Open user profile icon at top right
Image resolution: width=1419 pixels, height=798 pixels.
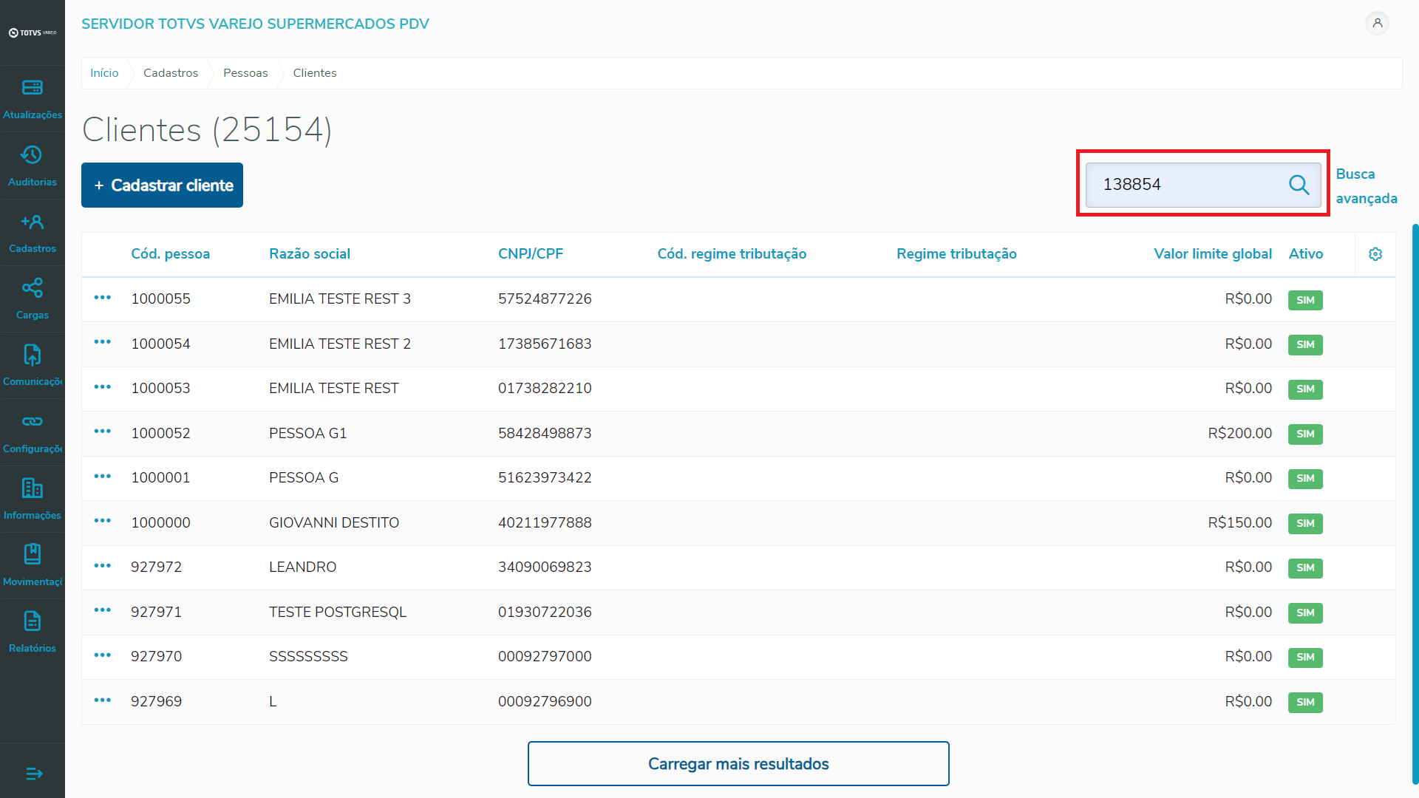pos(1377,23)
